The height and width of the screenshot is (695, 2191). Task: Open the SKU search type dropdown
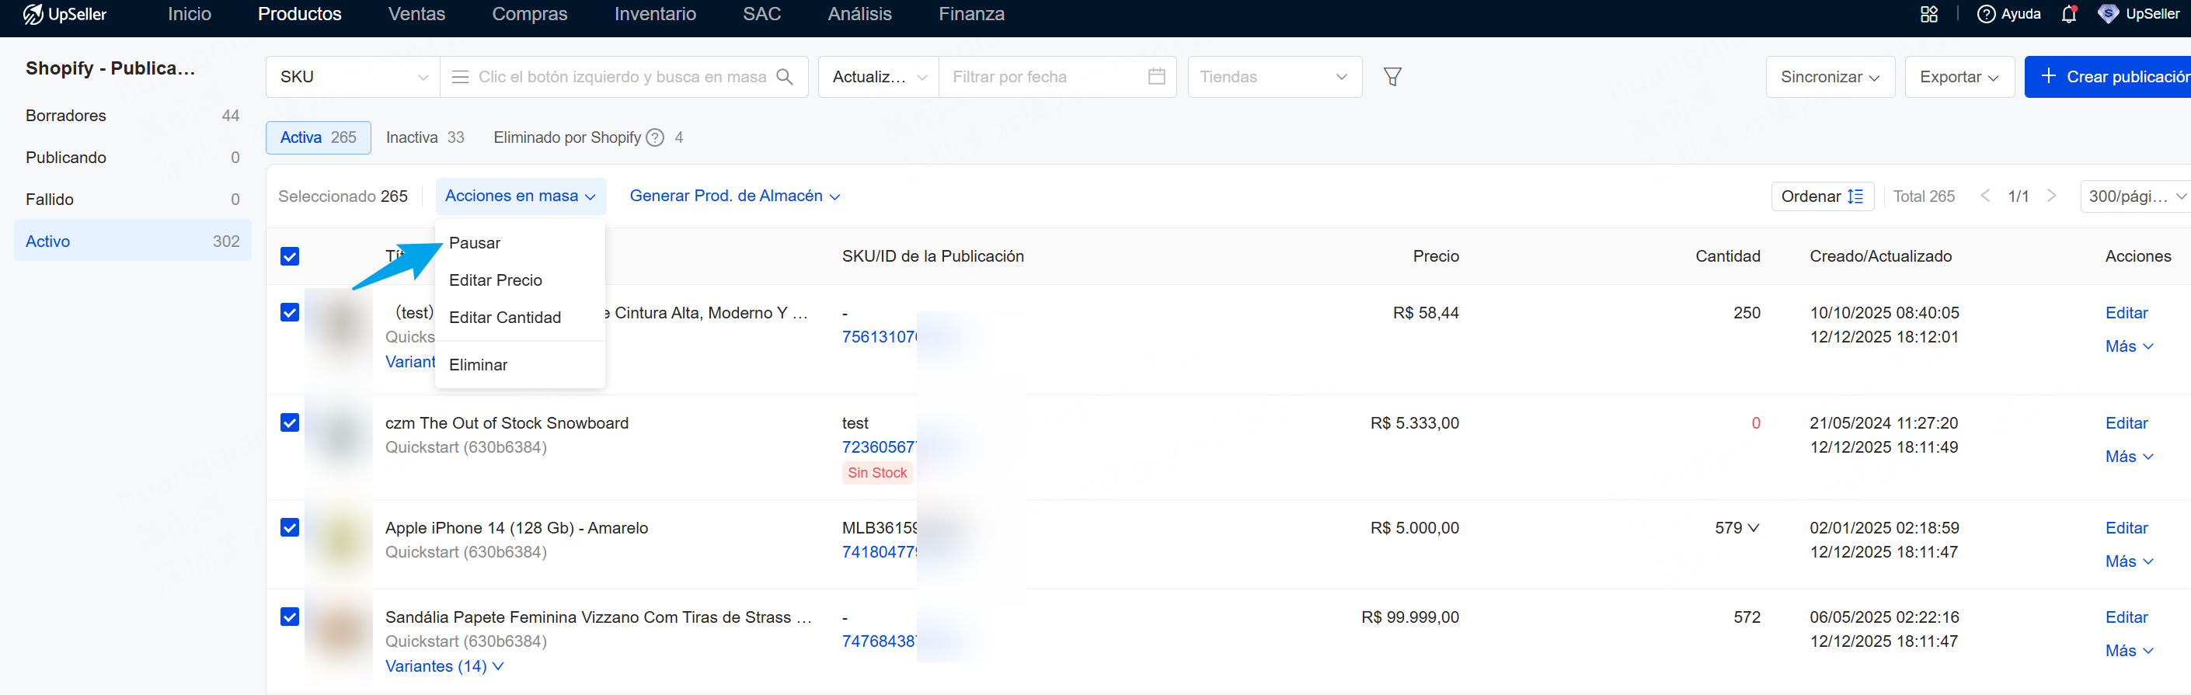coord(353,78)
